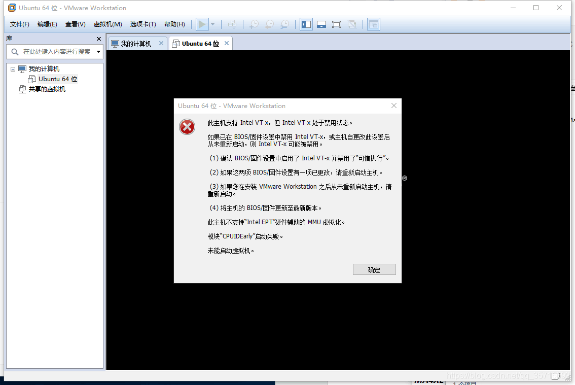
Task: Click the VMware Workstation title bar icon
Action: pyautogui.click(x=12, y=8)
